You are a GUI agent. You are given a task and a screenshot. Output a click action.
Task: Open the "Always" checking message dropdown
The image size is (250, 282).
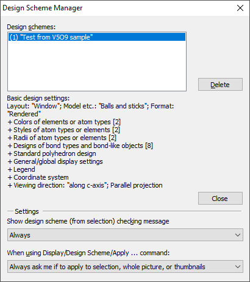(x=125, y=235)
